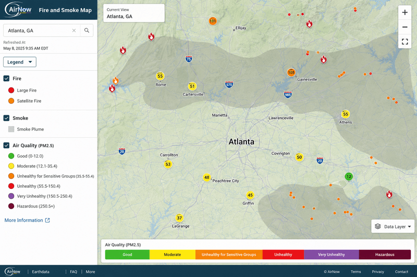Click the Lawrenceville label on map
This screenshot has height=277, width=417.
coord(281,118)
